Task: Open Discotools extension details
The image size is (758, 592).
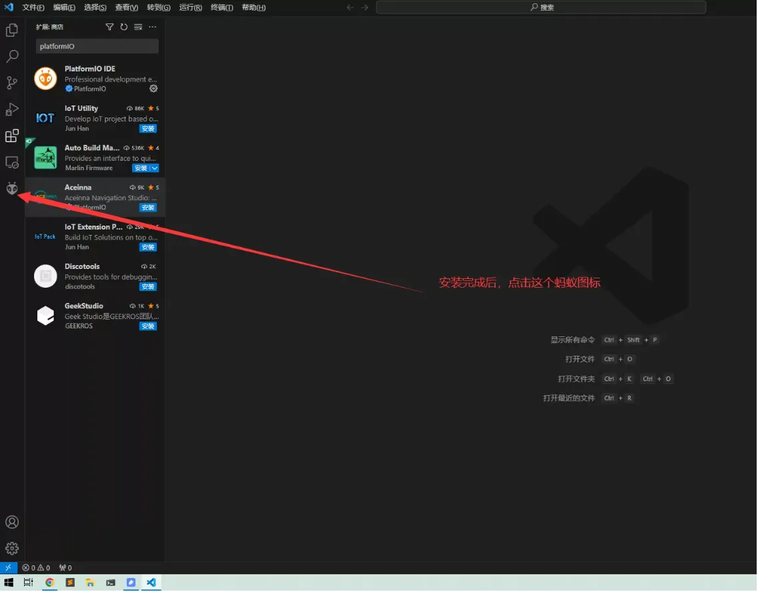Action: pos(95,276)
